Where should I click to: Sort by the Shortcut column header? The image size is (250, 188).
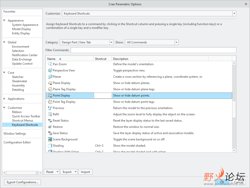coord(103,59)
